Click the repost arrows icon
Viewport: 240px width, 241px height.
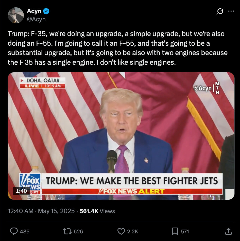click(x=67, y=231)
